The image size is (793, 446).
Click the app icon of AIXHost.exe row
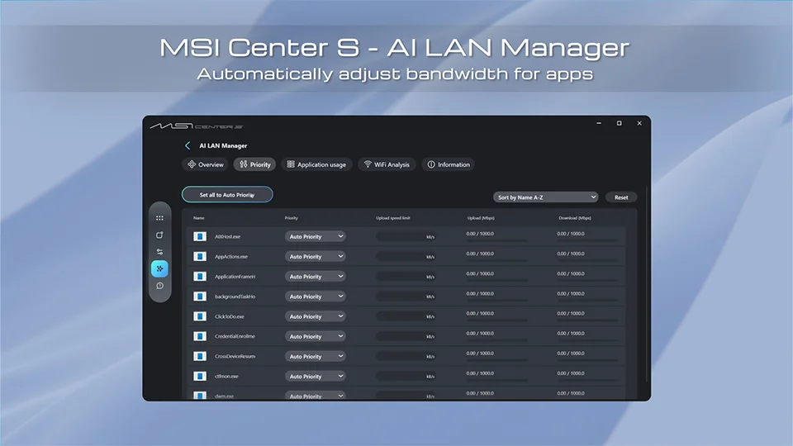[200, 237]
